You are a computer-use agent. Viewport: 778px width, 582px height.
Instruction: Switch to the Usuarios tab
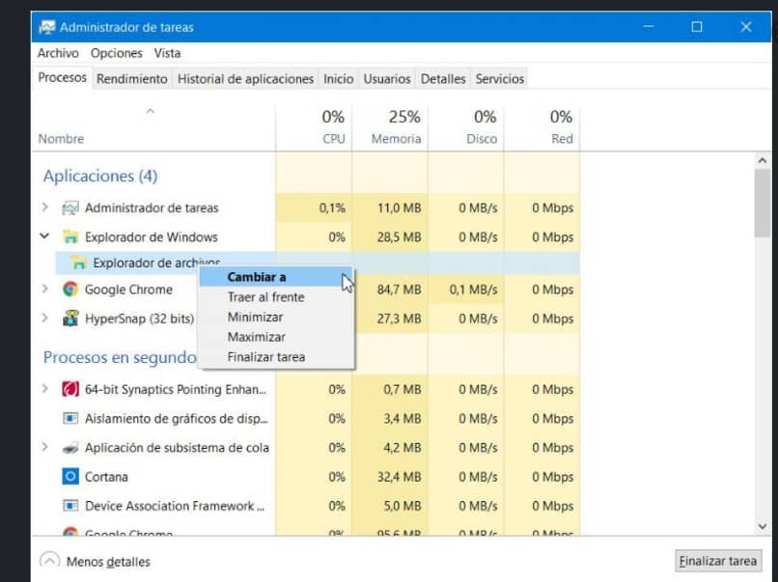point(387,79)
